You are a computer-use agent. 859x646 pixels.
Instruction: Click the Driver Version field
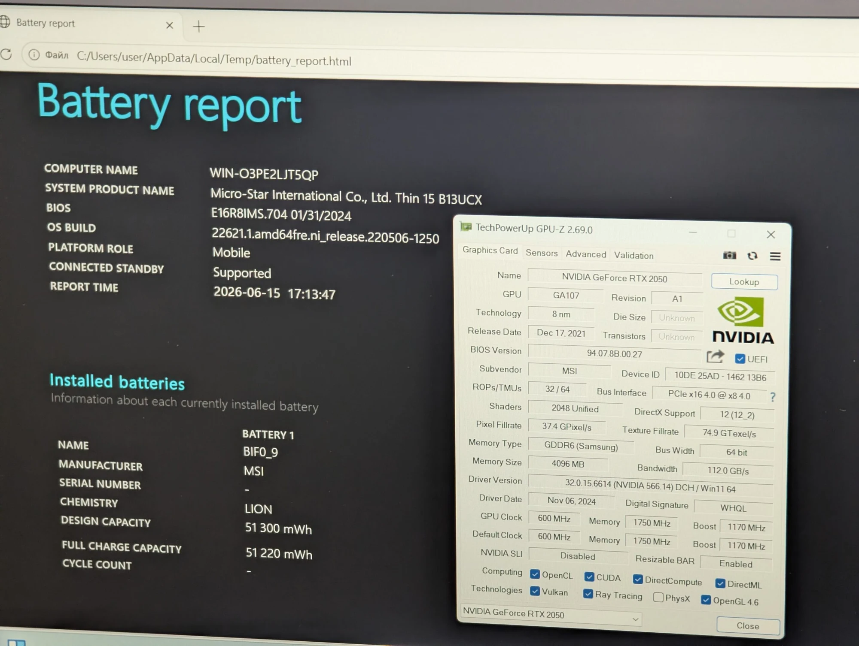(x=650, y=486)
